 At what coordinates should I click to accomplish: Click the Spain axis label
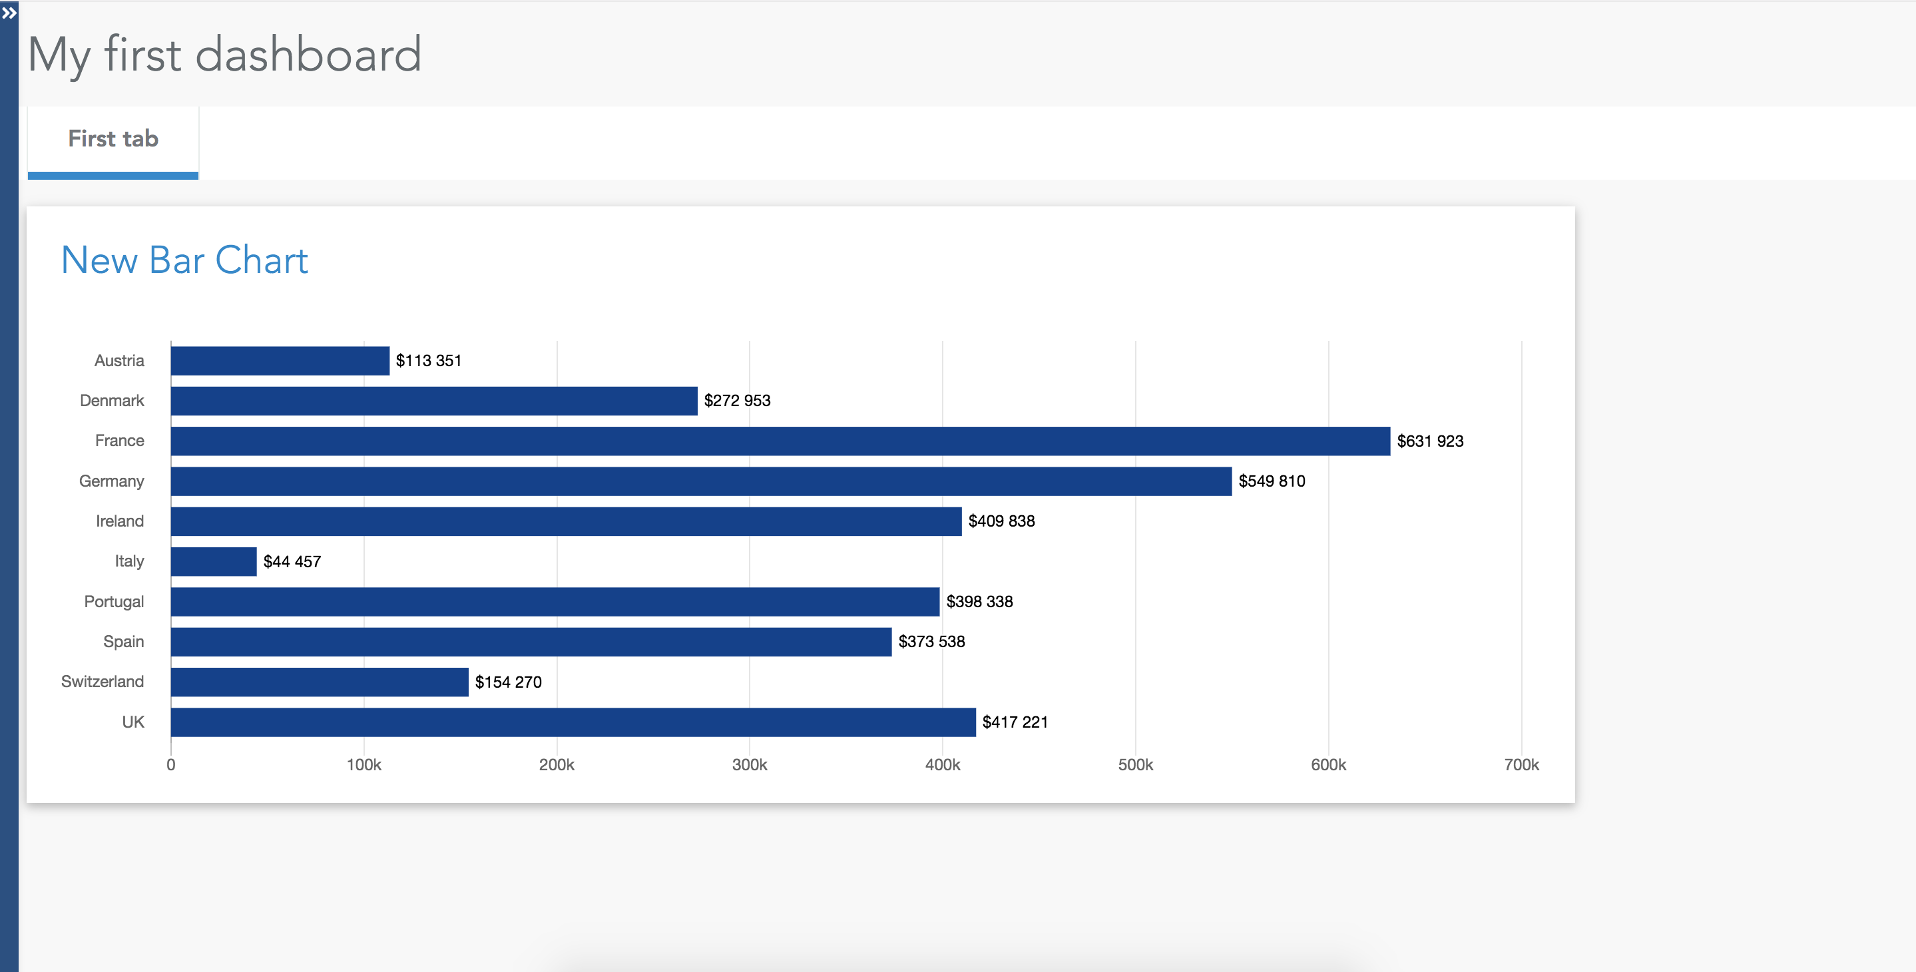pyautogui.click(x=123, y=642)
